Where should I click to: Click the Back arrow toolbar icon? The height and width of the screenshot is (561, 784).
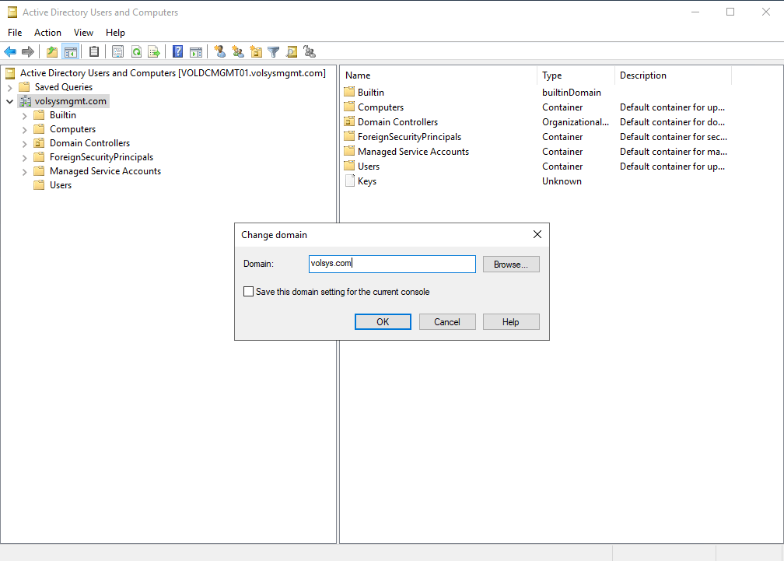point(10,52)
